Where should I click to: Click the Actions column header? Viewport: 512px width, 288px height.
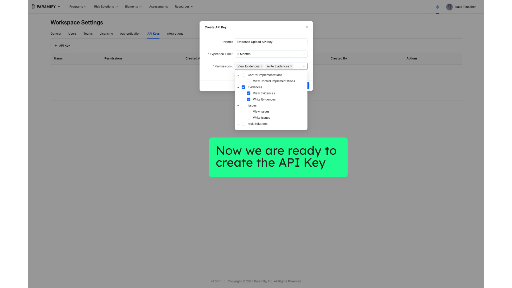coord(412,58)
